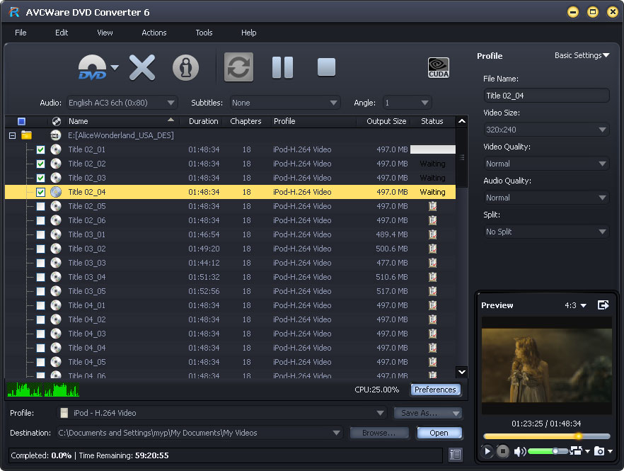Click the X delete titles icon
Screen dimensions: 624x471
pyautogui.click(x=141, y=67)
